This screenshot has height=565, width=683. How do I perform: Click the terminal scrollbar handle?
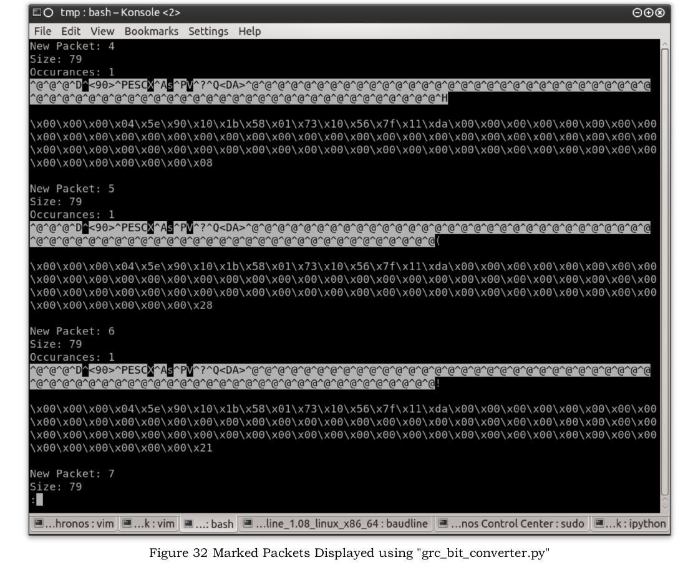(665, 272)
